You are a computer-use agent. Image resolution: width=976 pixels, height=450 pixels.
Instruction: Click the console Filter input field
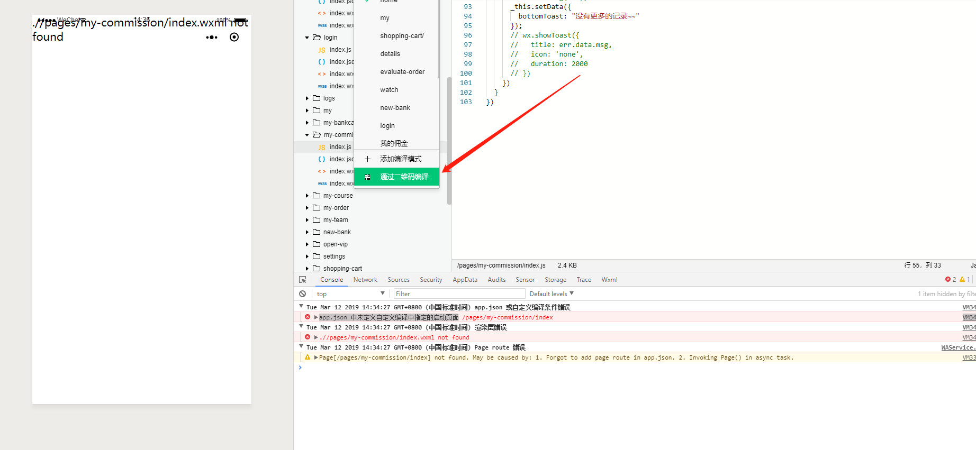point(458,294)
